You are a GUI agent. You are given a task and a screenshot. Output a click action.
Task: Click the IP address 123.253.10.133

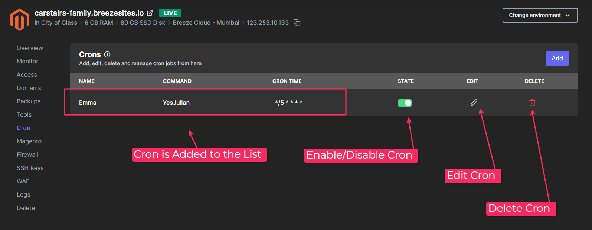[268, 23]
